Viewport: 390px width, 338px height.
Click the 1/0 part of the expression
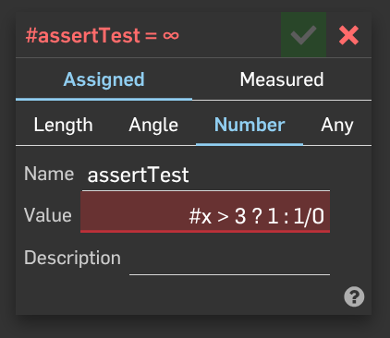coord(309,216)
